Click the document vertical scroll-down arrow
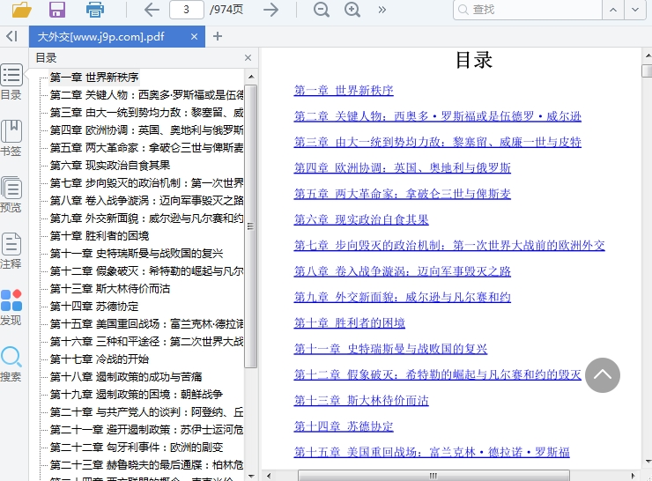Viewport: 652px width, 481px height. pos(648,461)
